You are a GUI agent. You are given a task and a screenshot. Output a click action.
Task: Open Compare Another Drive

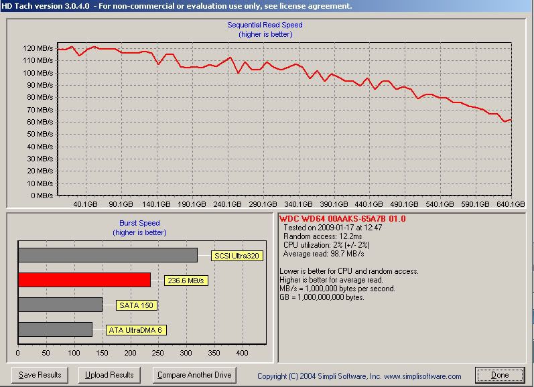194,375
